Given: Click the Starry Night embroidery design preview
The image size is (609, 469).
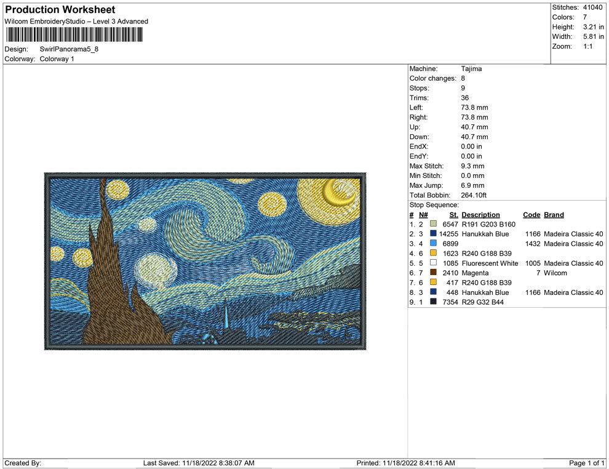Looking at the screenshot, I should click(x=205, y=261).
